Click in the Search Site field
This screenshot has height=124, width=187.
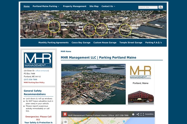[x=148, y=7]
